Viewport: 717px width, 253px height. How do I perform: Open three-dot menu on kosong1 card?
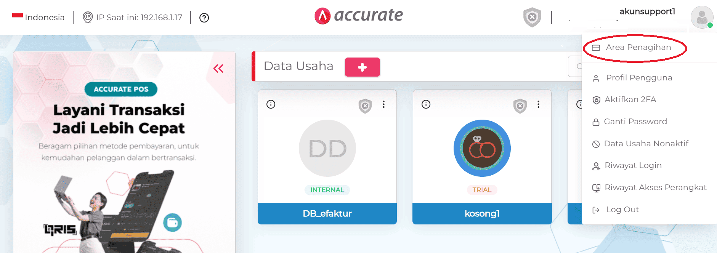tap(538, 104)
